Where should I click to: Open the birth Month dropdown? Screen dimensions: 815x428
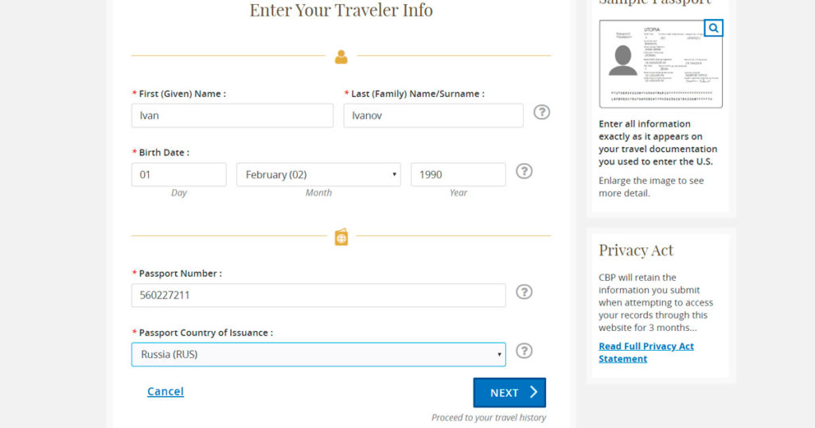coord(318,175)
